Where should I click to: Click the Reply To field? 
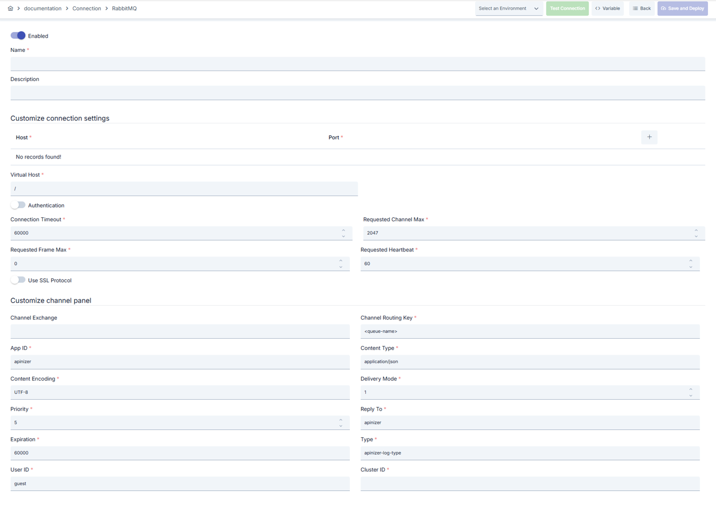(530, 422)
